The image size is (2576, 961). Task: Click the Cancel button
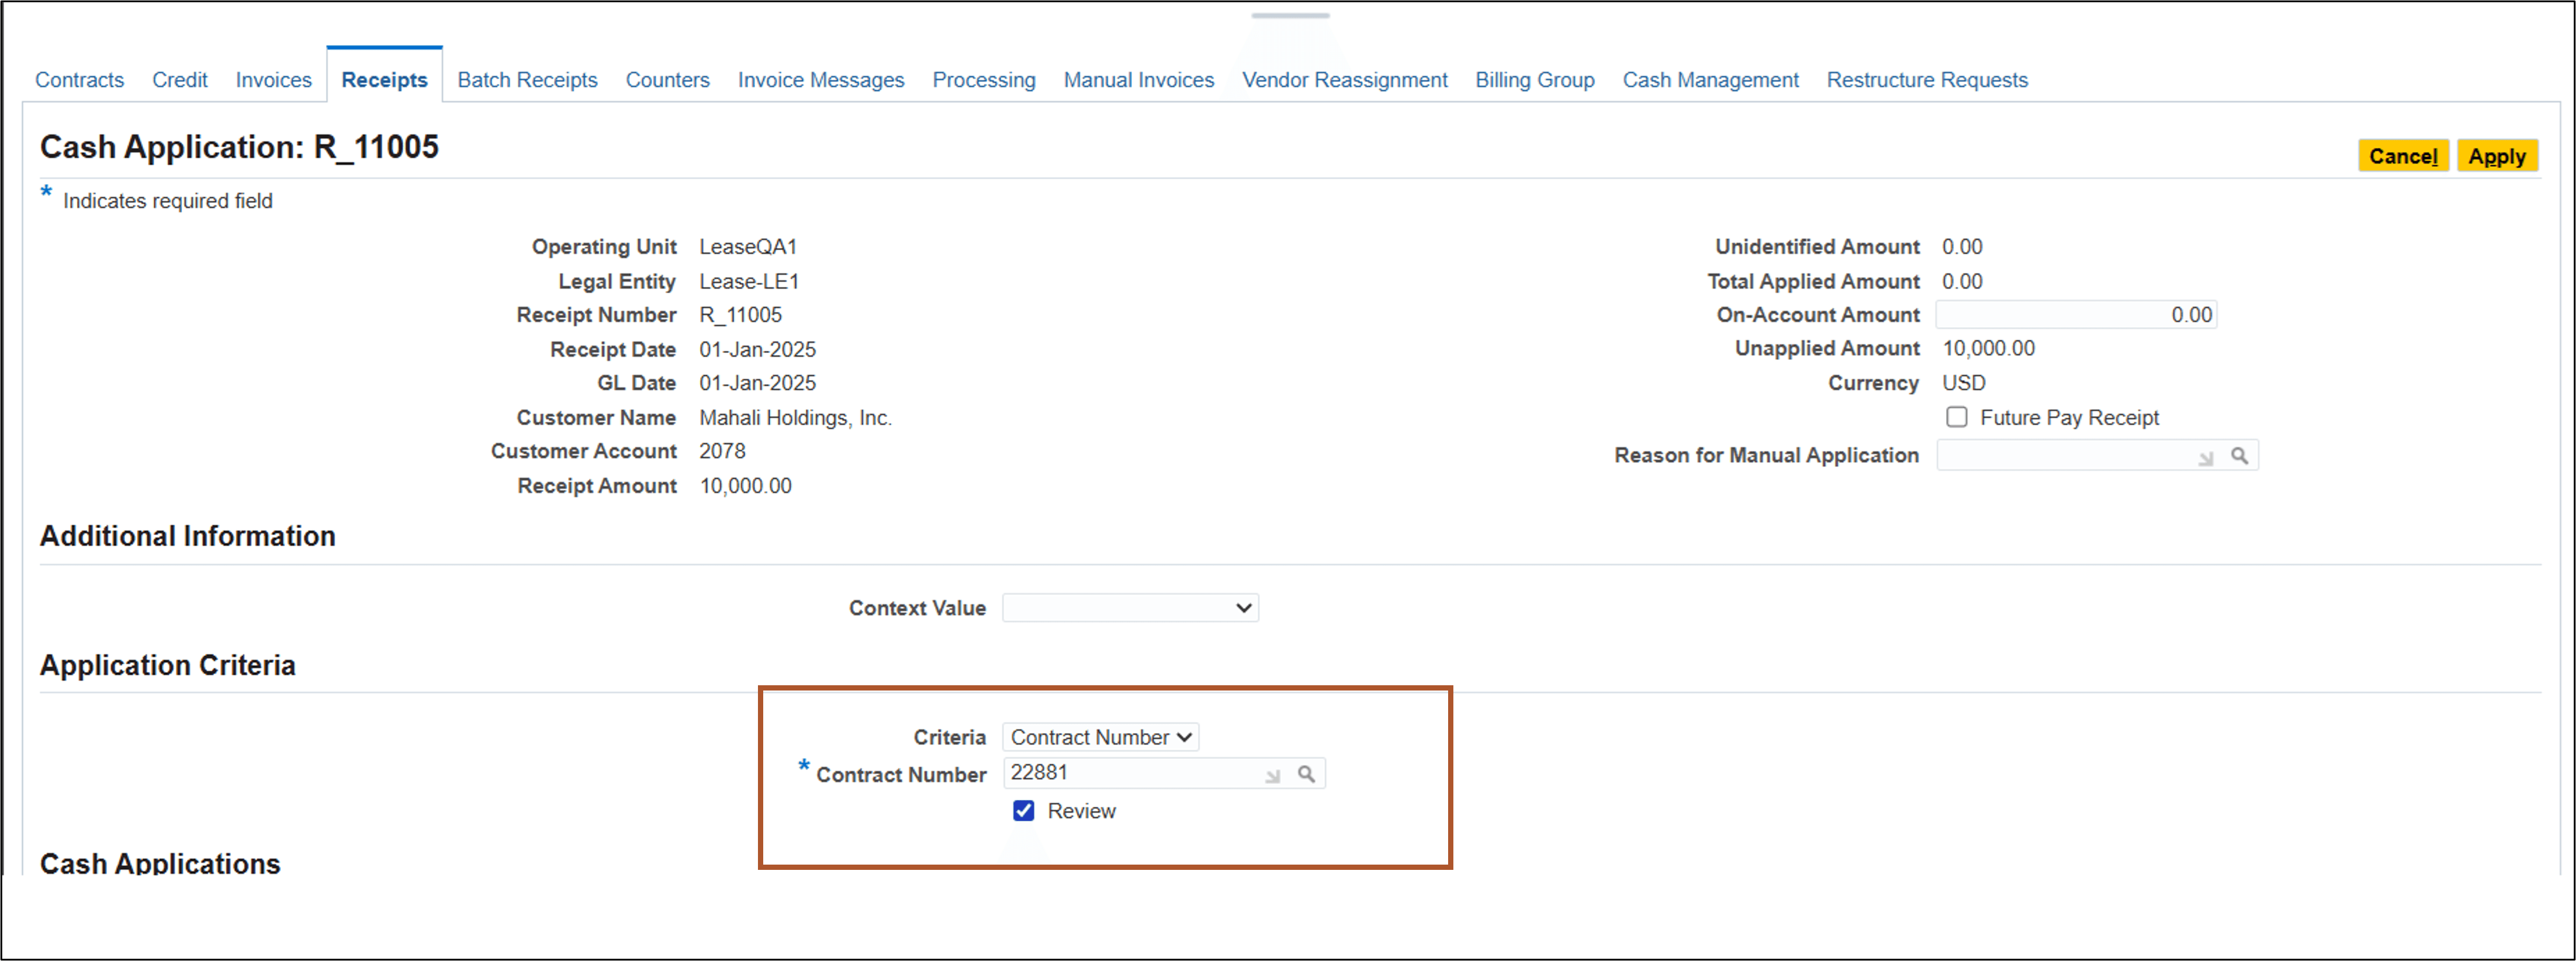[2402, 156]
